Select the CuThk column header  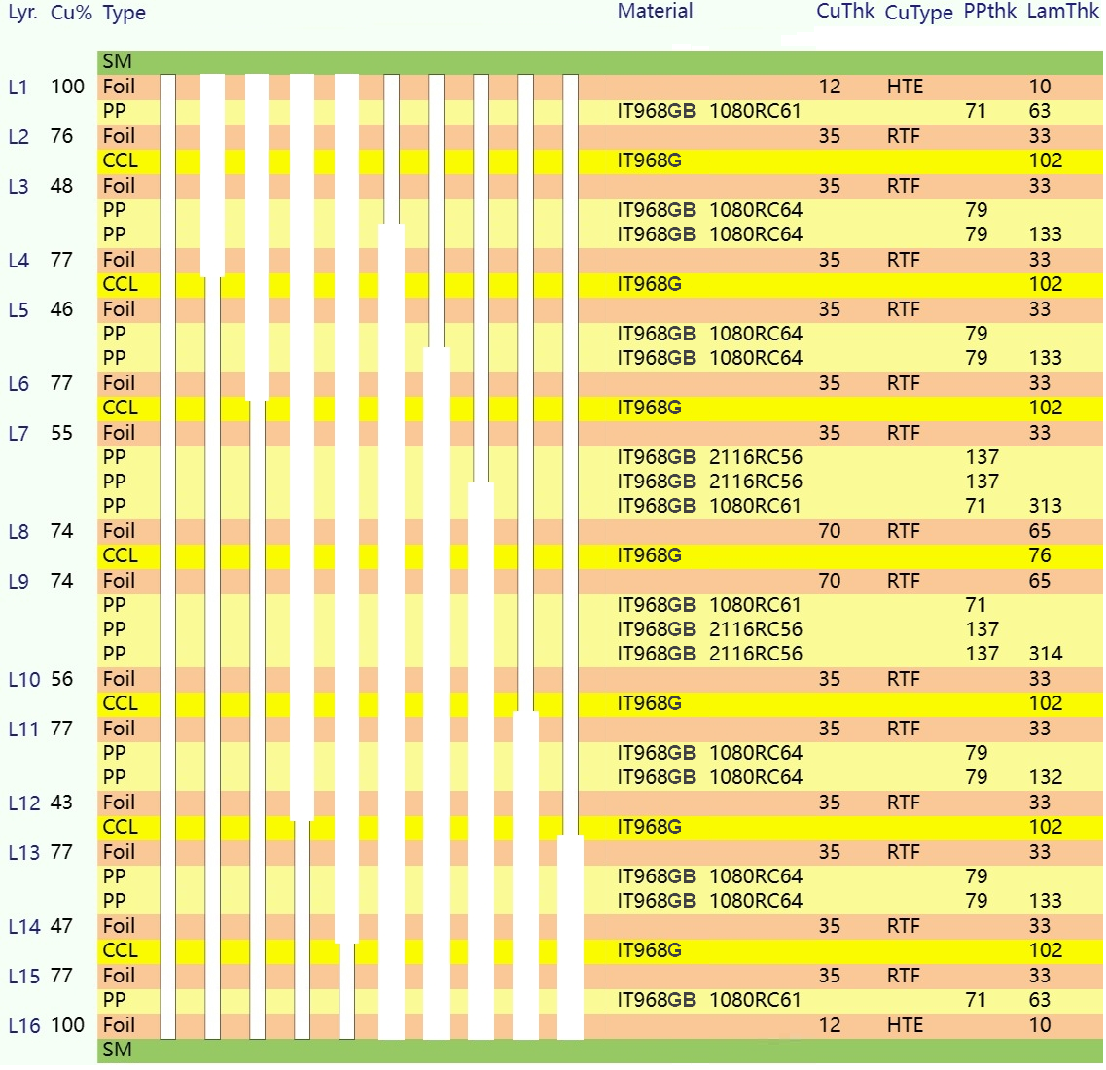coord(844,12)
